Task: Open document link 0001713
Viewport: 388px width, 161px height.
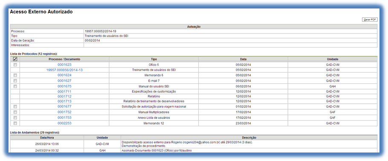Action: (x=64, y=102)
